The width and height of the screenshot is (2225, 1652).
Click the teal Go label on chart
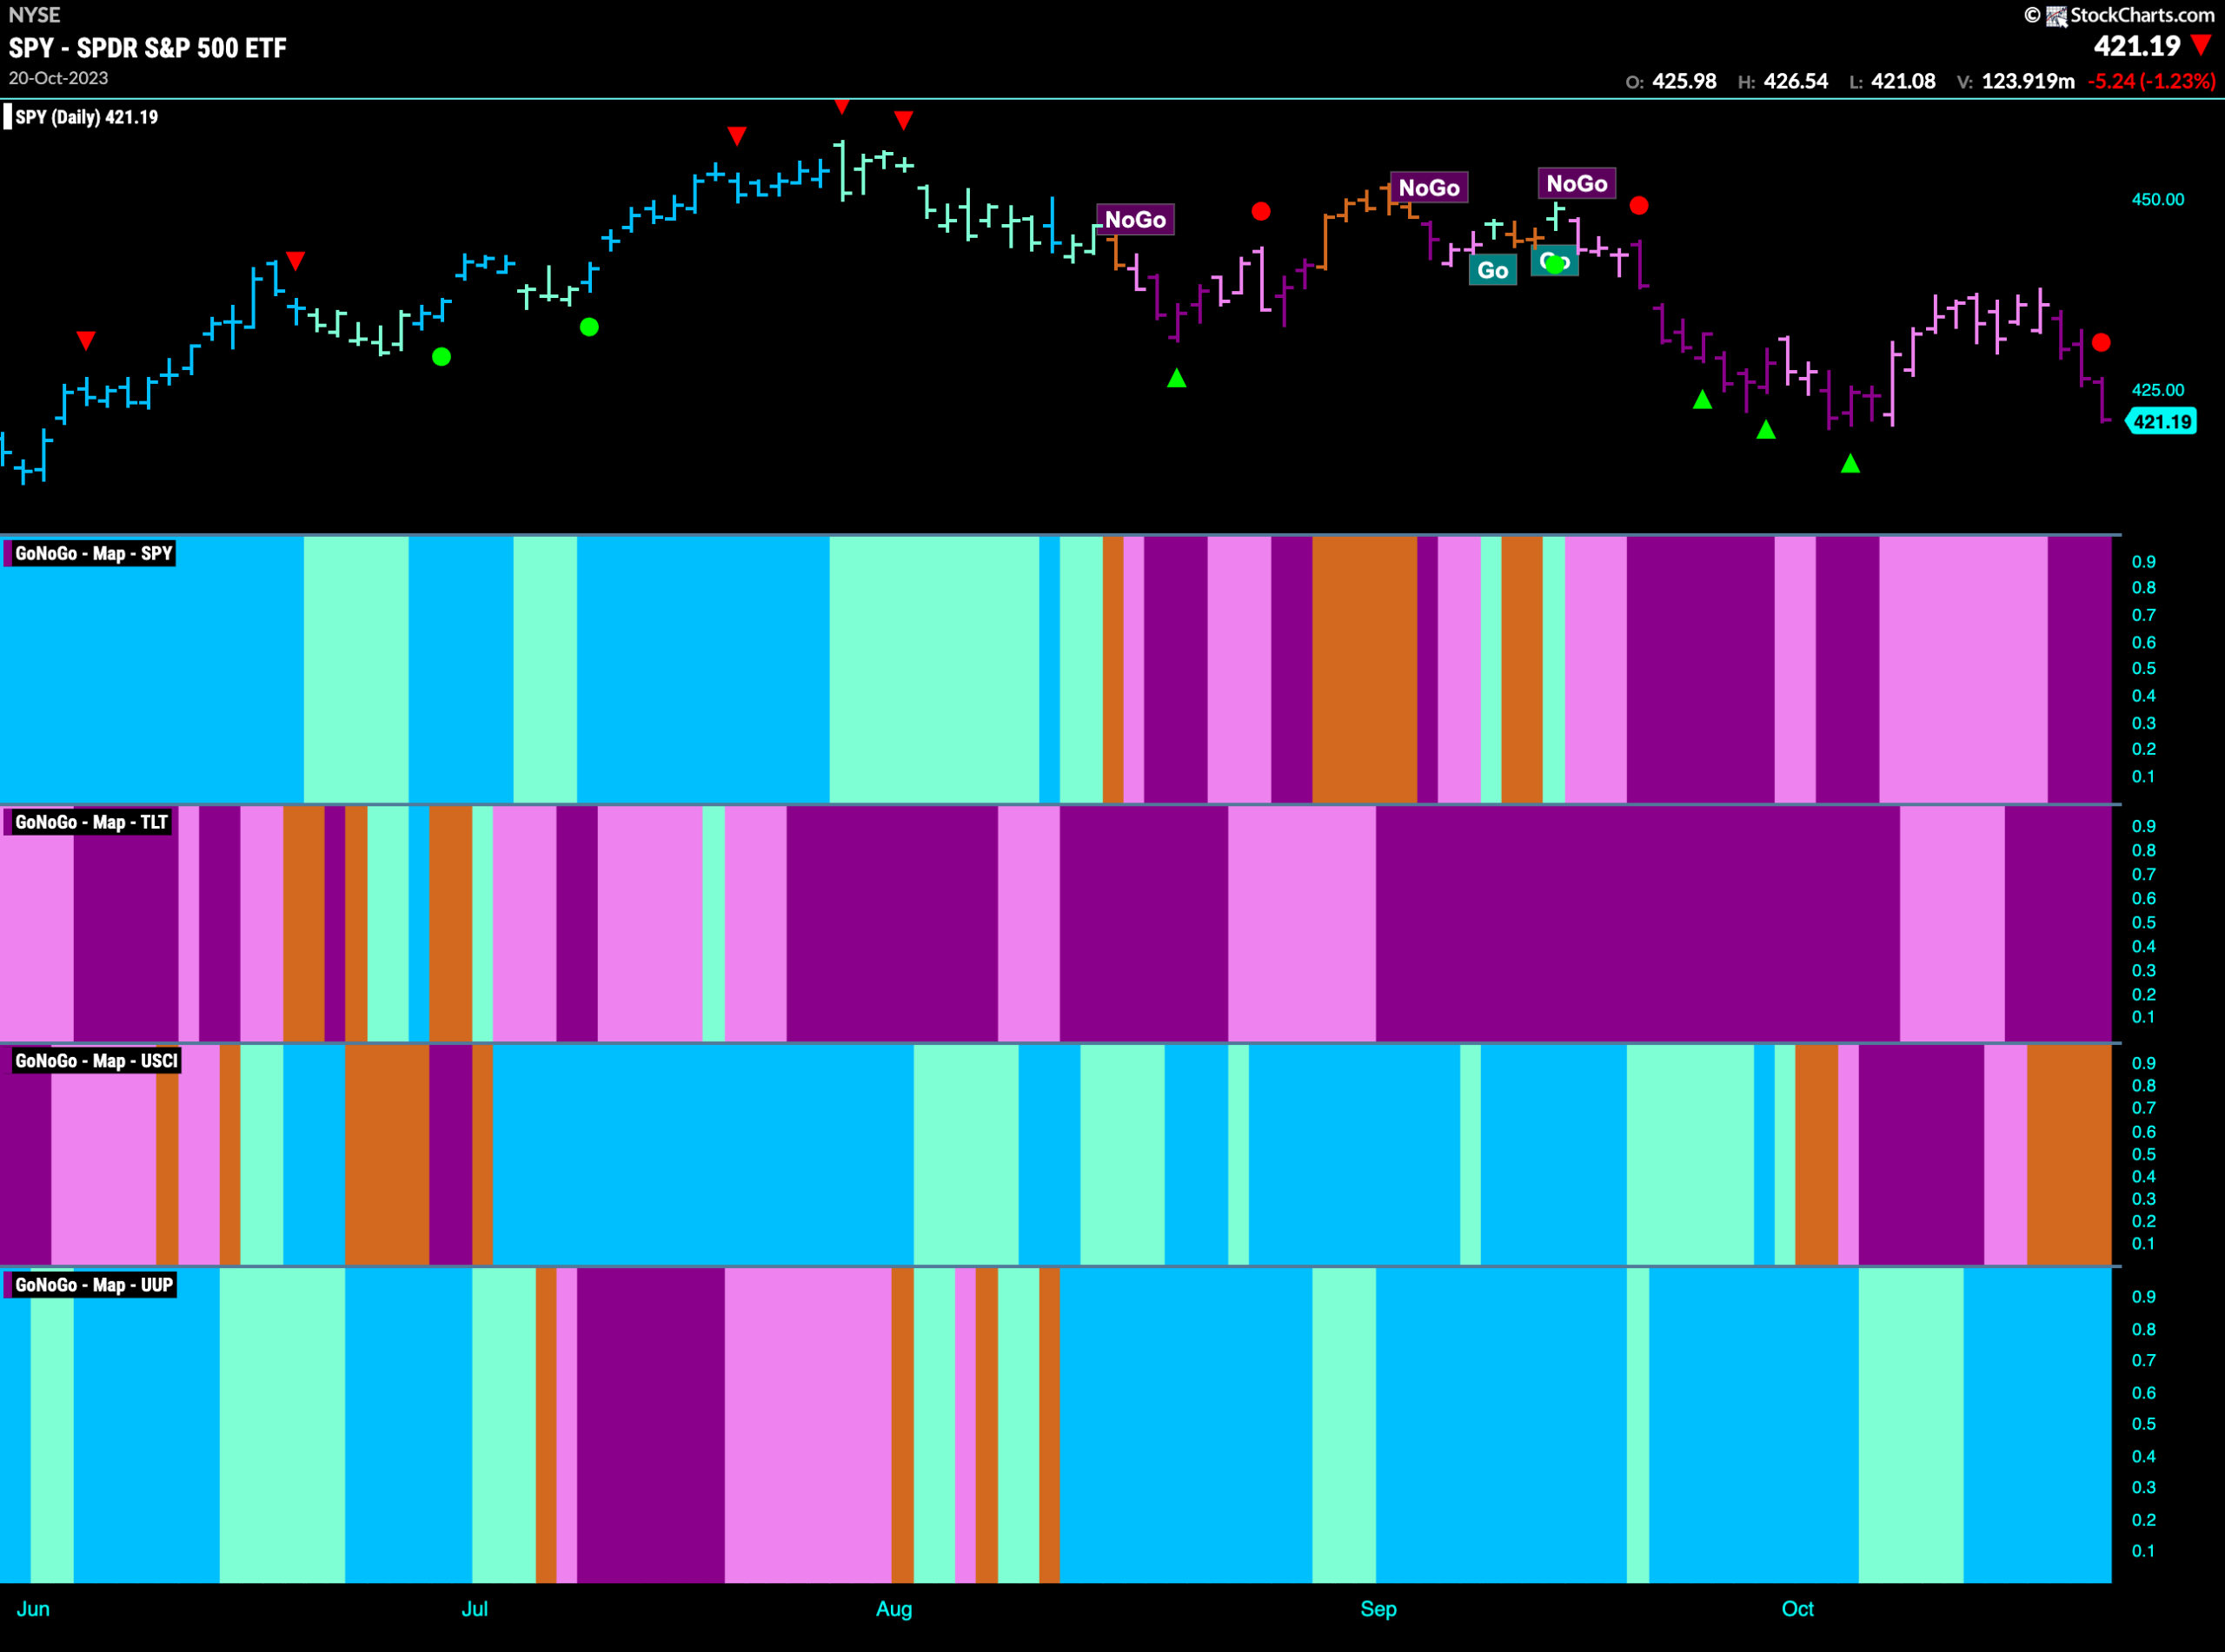click(x=1492, y=270)
